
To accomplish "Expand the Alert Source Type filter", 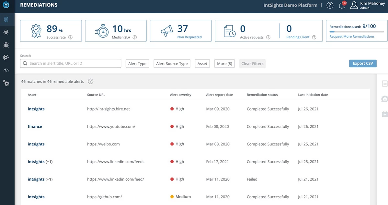I will click(172, 63).
